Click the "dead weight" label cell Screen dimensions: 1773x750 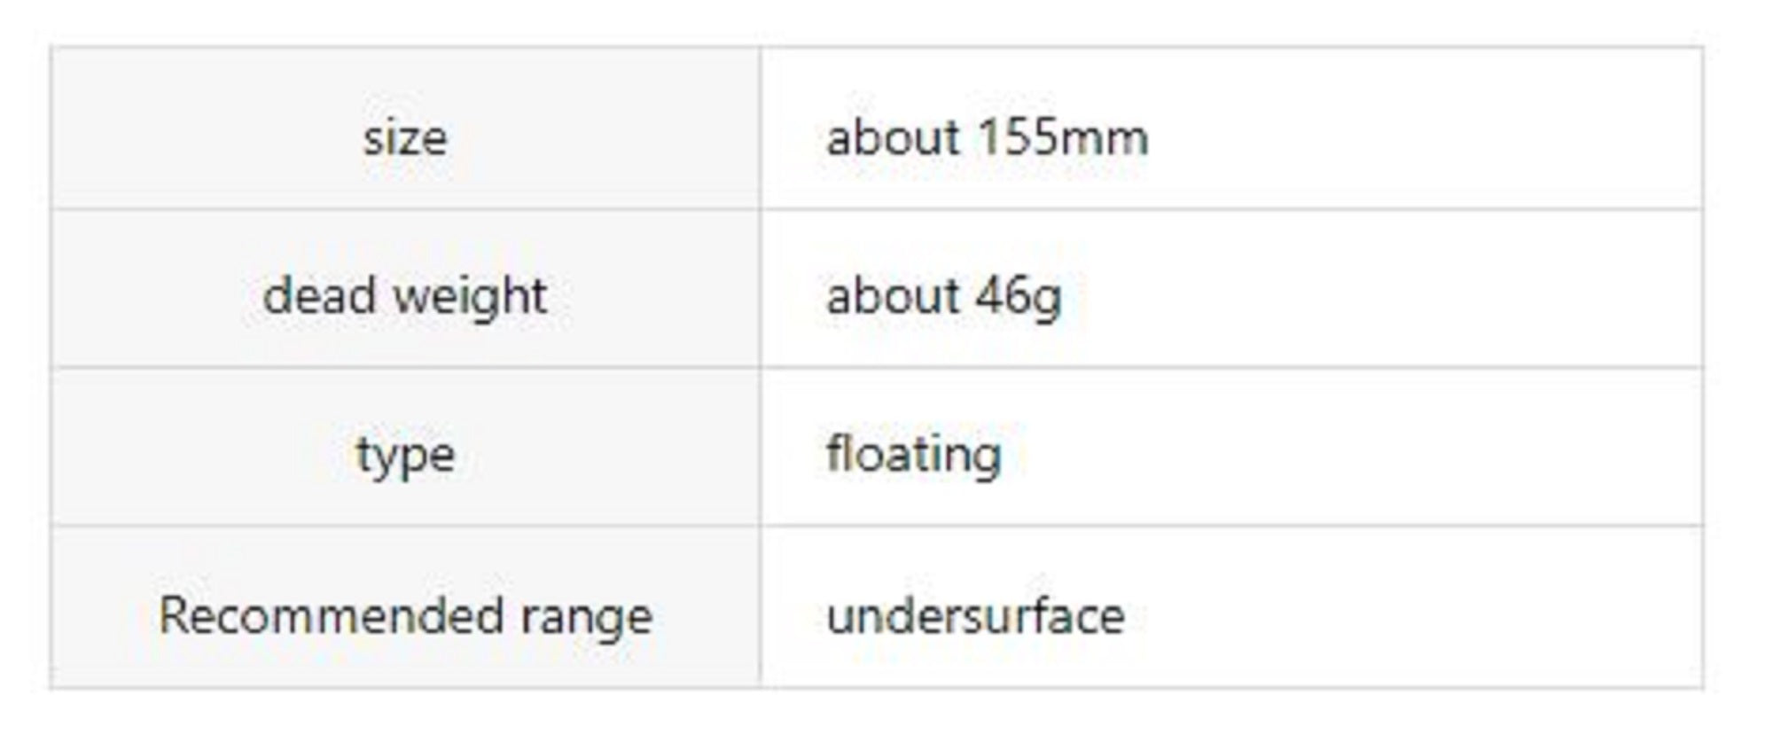405,295
